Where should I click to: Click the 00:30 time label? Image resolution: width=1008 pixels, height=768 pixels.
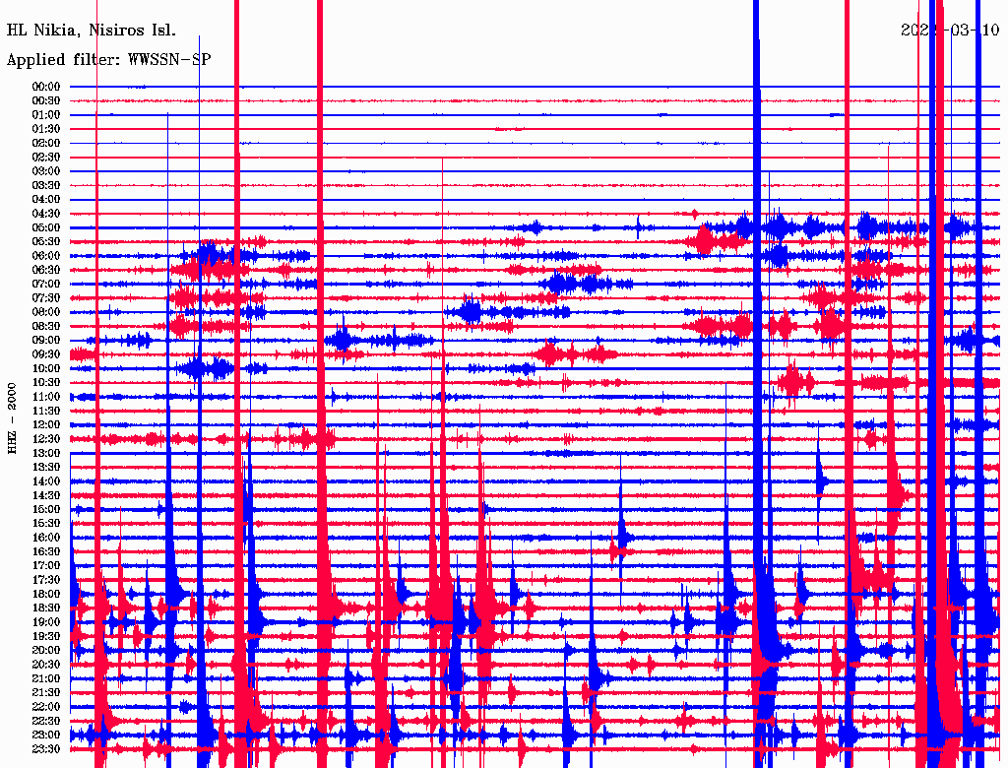click(x=45, y=100)
